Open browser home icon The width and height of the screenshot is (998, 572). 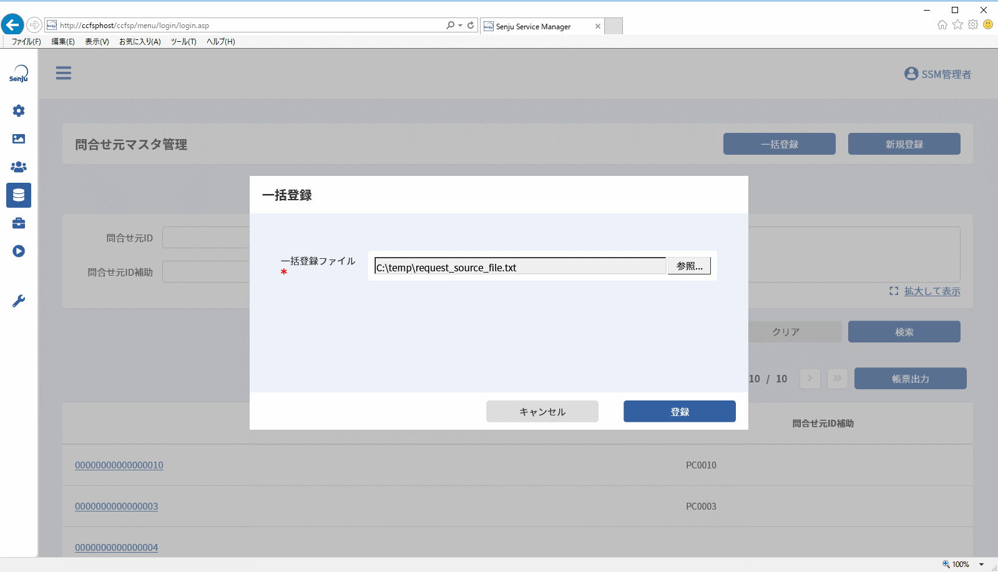pyautogui.click(x=942, y=24)
